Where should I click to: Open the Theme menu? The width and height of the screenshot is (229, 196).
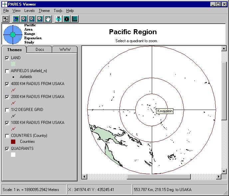click(x=44, y=11)
